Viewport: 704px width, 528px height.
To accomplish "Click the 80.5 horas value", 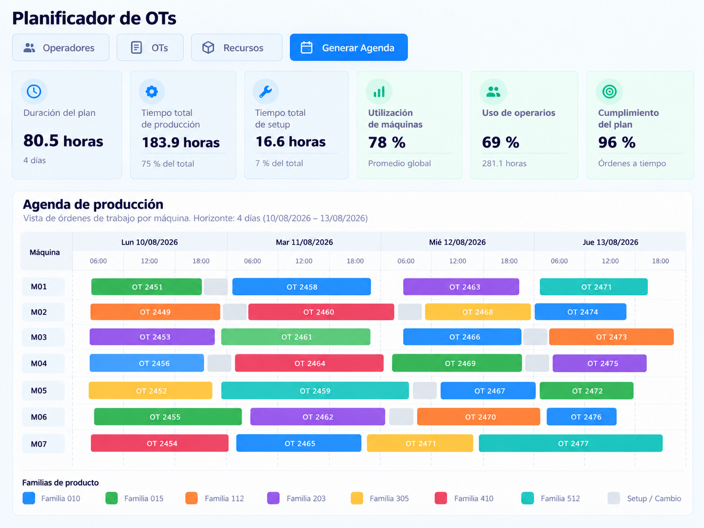I will click(x=63, y=141).
